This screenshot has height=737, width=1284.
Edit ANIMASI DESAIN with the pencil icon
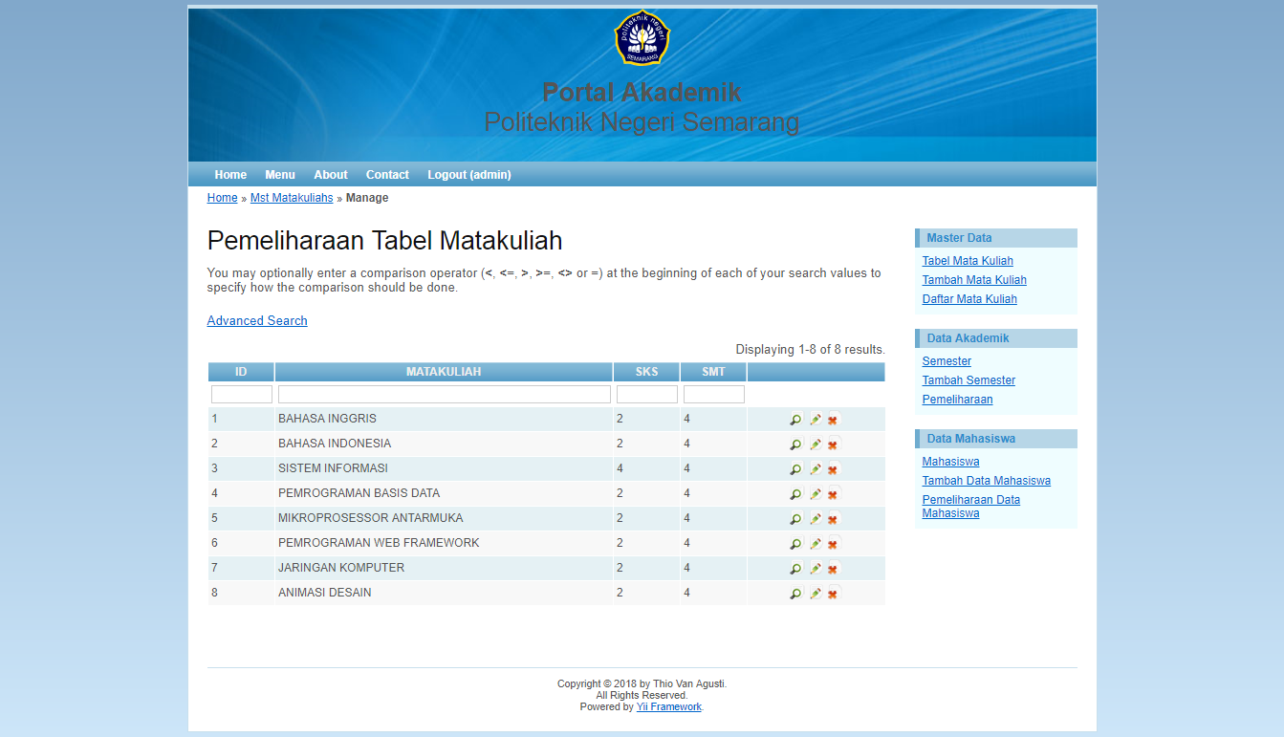816,594
